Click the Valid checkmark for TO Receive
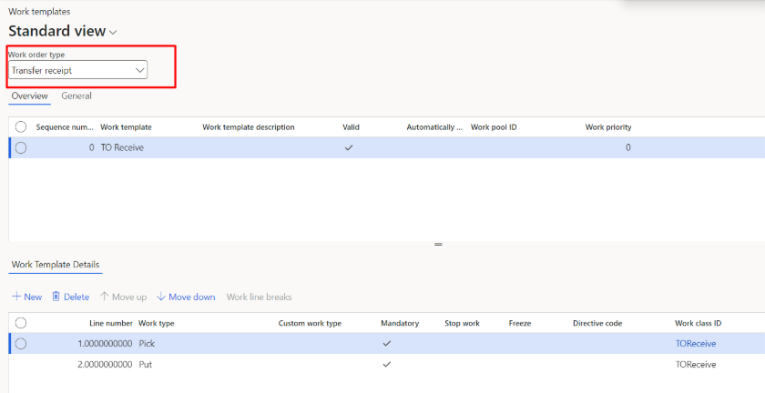Screen dimensions: 765x393 coord(348,147)
